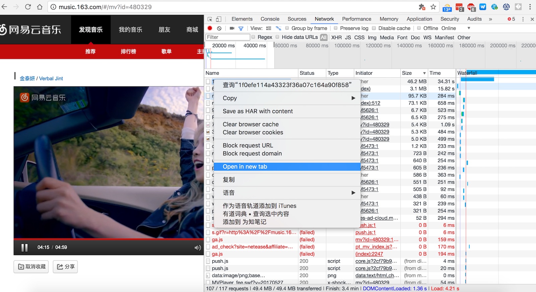Tick the Hide data URLs checkbox

[x=277, y=37]
